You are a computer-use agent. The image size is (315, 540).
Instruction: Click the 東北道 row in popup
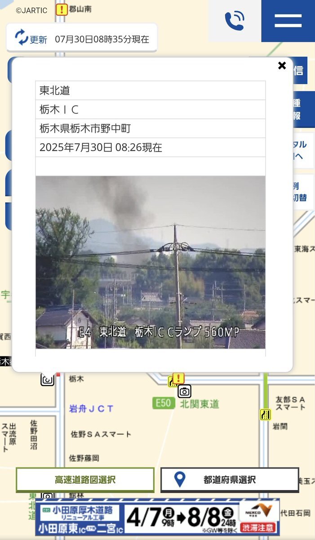pos(151,90)
